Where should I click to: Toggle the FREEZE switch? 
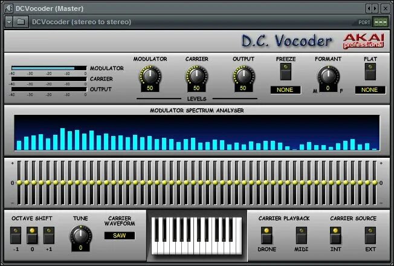point(286,72)
